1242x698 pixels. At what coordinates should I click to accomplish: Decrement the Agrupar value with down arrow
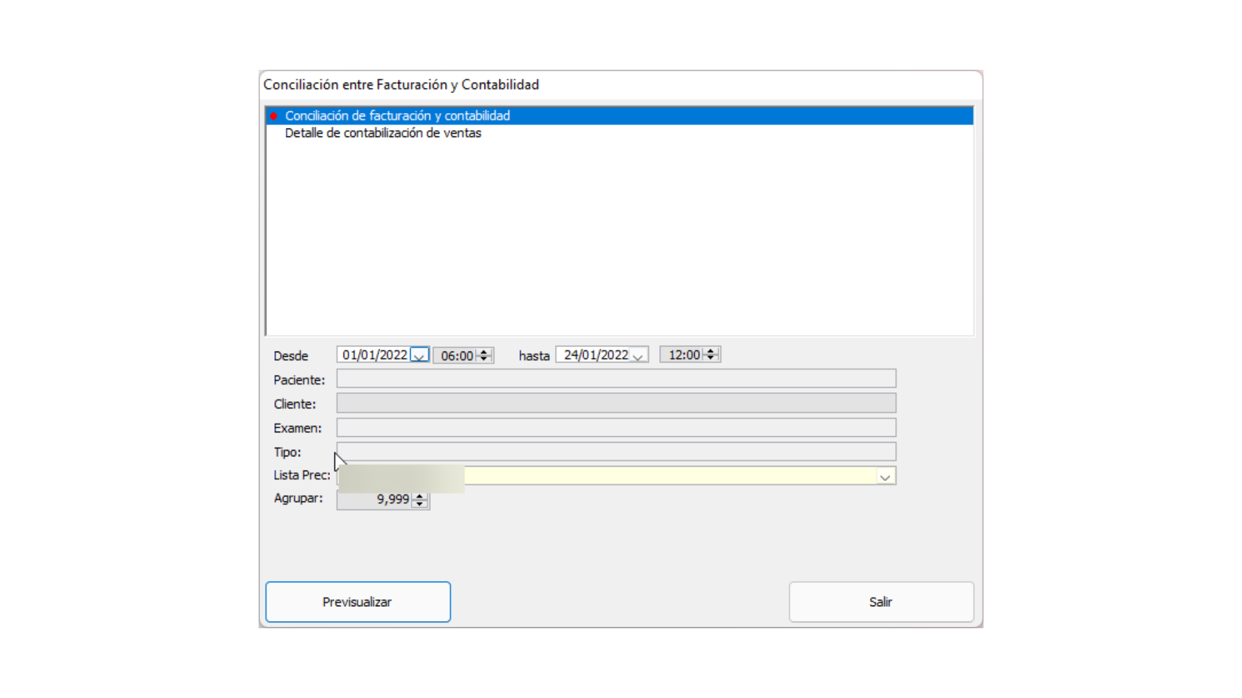pyautogui.click(x=420, y=503)
